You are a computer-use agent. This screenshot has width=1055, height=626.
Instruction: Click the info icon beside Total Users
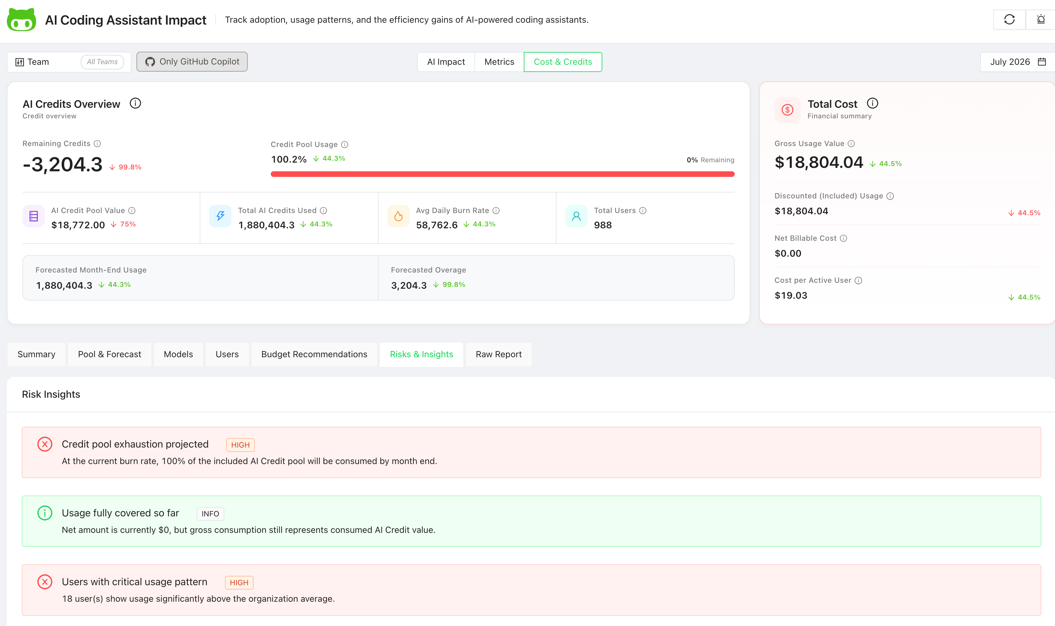[x=642, y=211]
